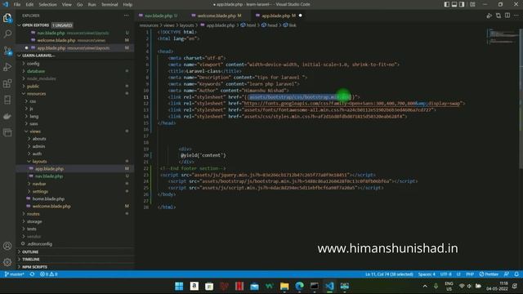Click head breadcrumb in editor path
Viewport: 523px width, 294px height.
point(272,25)
